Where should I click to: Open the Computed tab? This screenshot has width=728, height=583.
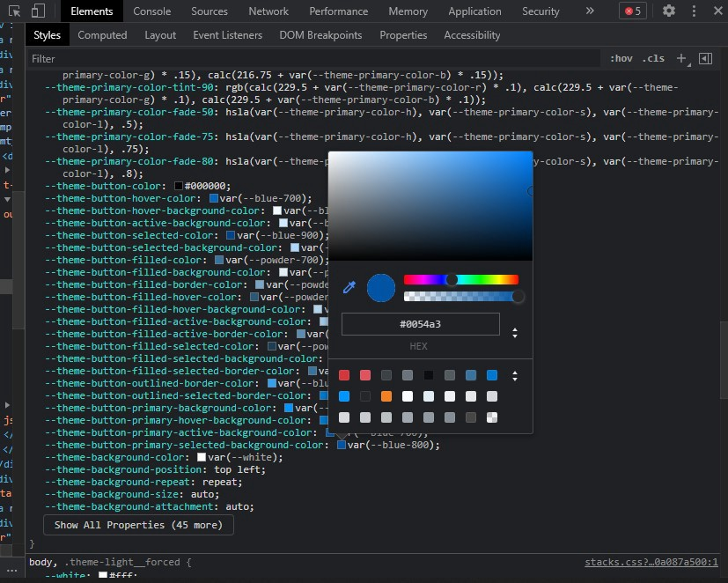102,35
